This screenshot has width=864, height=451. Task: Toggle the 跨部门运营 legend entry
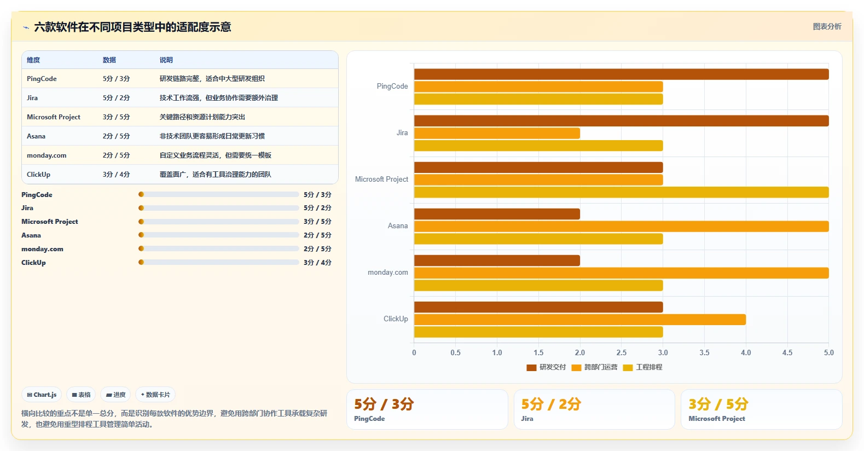click(x=594, y=367)
